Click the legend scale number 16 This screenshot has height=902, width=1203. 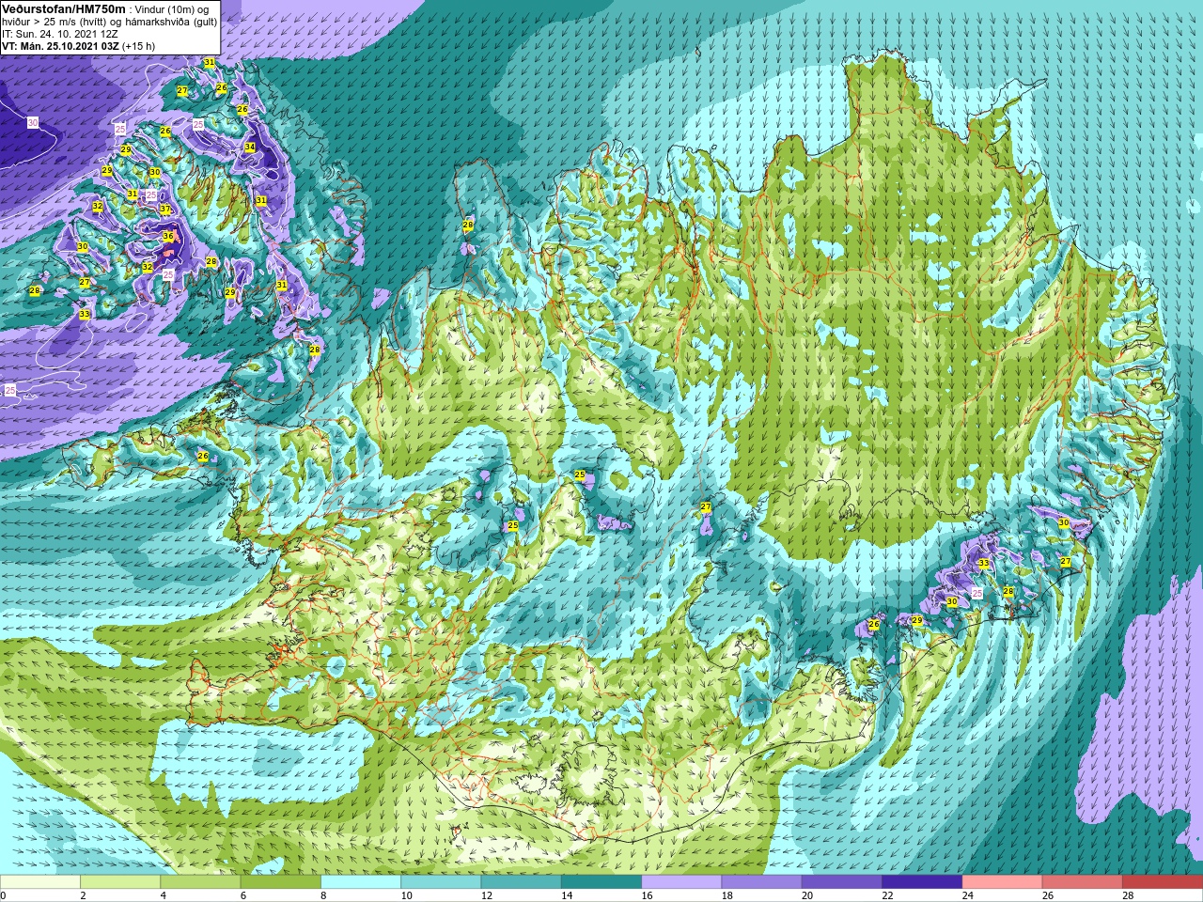coord(647,895)
